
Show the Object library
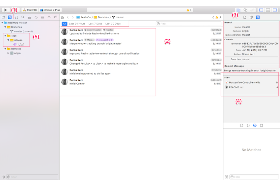255,126
